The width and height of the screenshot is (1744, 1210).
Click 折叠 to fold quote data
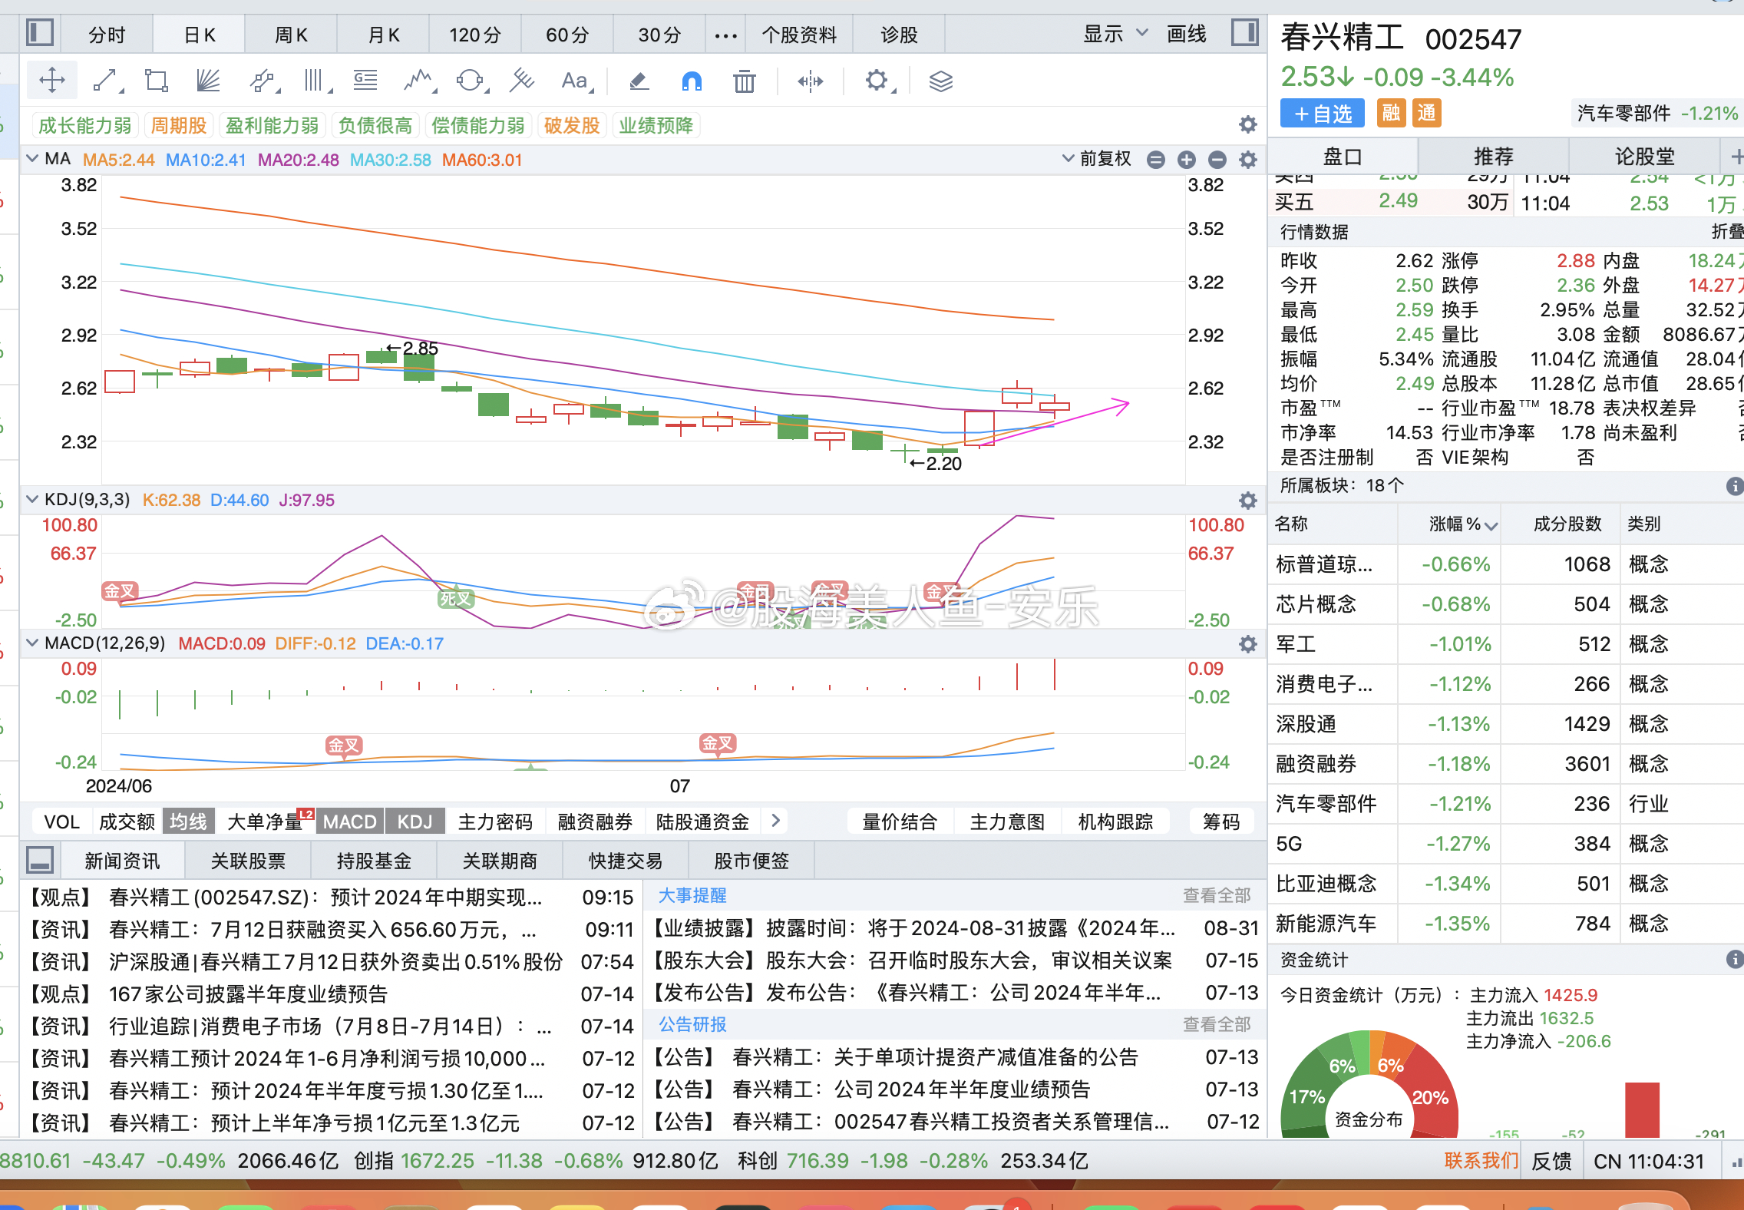click(1727, 231)
